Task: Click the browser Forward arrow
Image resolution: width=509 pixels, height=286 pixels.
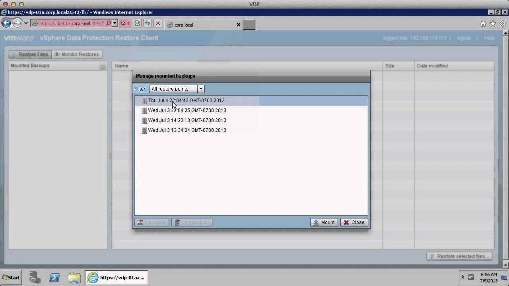Action: coord(17,23)
